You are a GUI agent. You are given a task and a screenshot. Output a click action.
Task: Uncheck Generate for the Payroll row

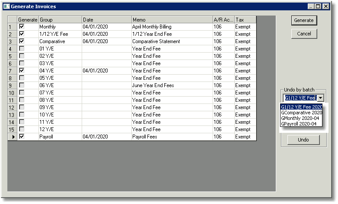point(22,136)
